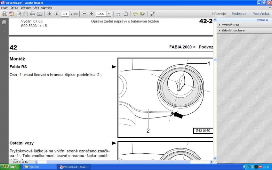The width and height of the screenshot is (272, 170).
Task: Open the Soubor menu
Action: point(5,7)
